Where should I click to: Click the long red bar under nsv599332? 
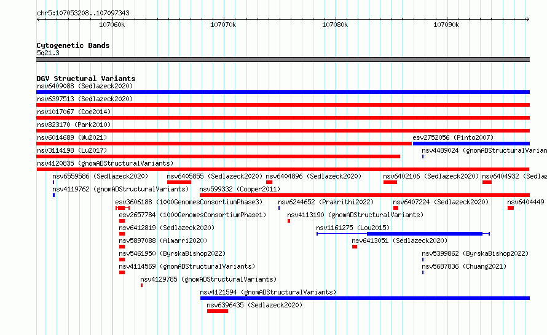(365, 195)
